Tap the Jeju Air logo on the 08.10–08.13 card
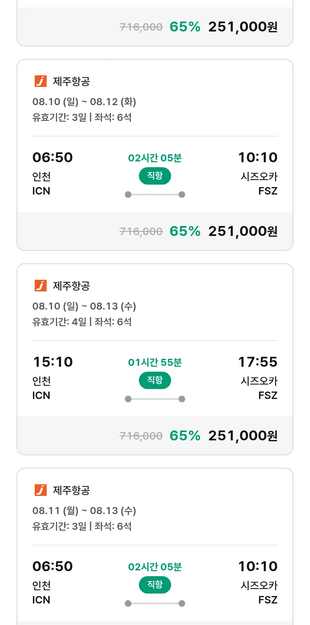Image resolution: width=310 pixels, height=625 pixels. click(x=41, y=286)
